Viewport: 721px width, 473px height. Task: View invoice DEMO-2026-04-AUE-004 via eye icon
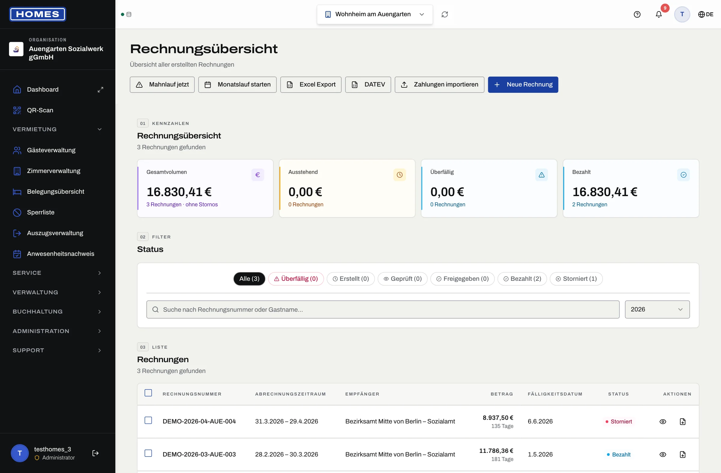click(x=663, y=422)
